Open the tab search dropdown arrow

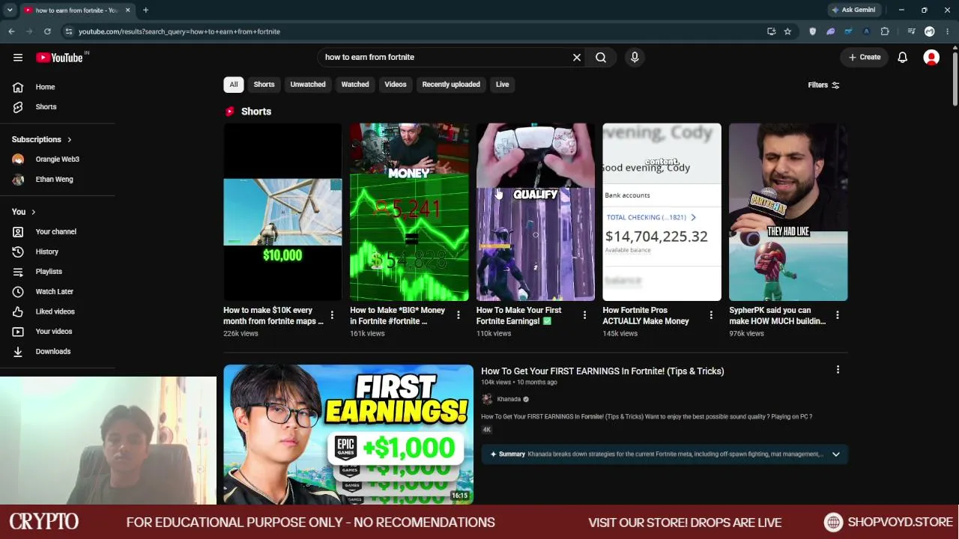coord(10,10)
